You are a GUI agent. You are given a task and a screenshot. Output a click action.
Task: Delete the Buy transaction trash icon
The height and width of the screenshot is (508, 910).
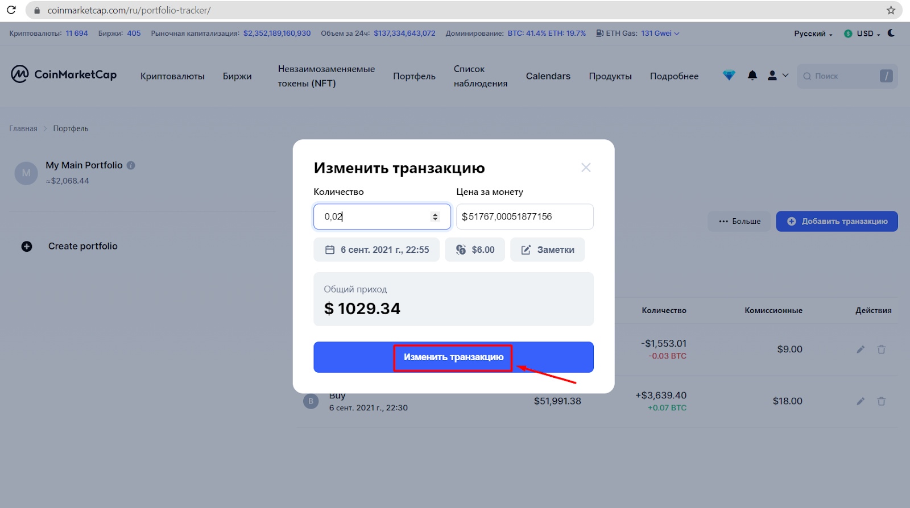[882, 401]
